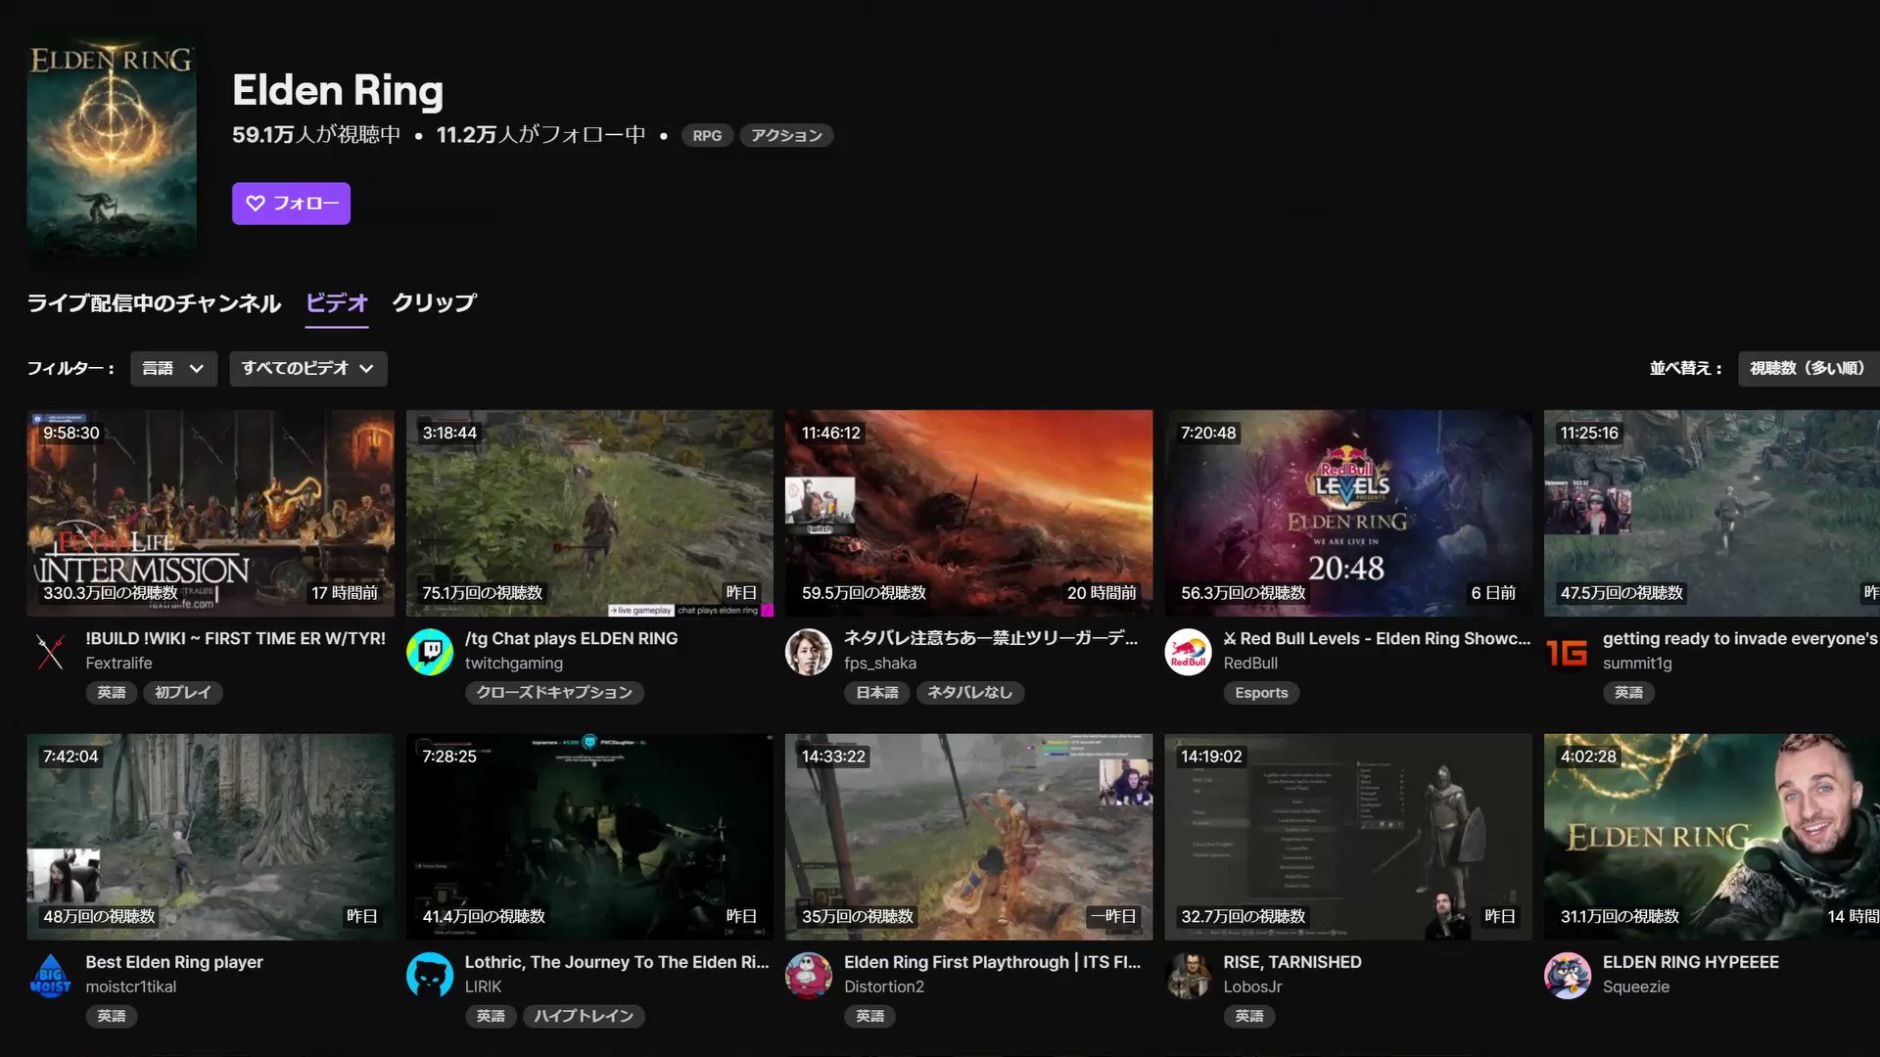Play the Fextralife intermission video thumbnail
This screenshot has width=1880, height=1057.
tap(211, 513)
